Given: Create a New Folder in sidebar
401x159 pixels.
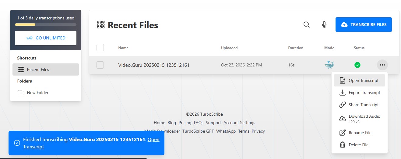Looking at the screenshot, I should 46,93.
